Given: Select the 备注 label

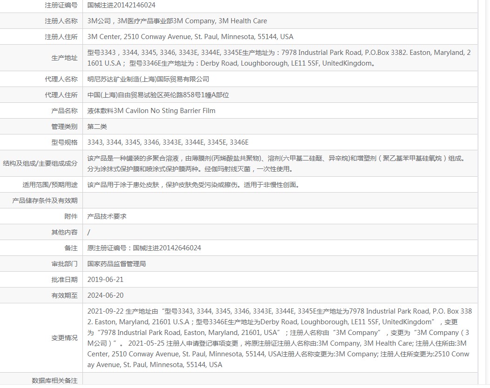Looking at the screenshot, I should tap(71, 248).
